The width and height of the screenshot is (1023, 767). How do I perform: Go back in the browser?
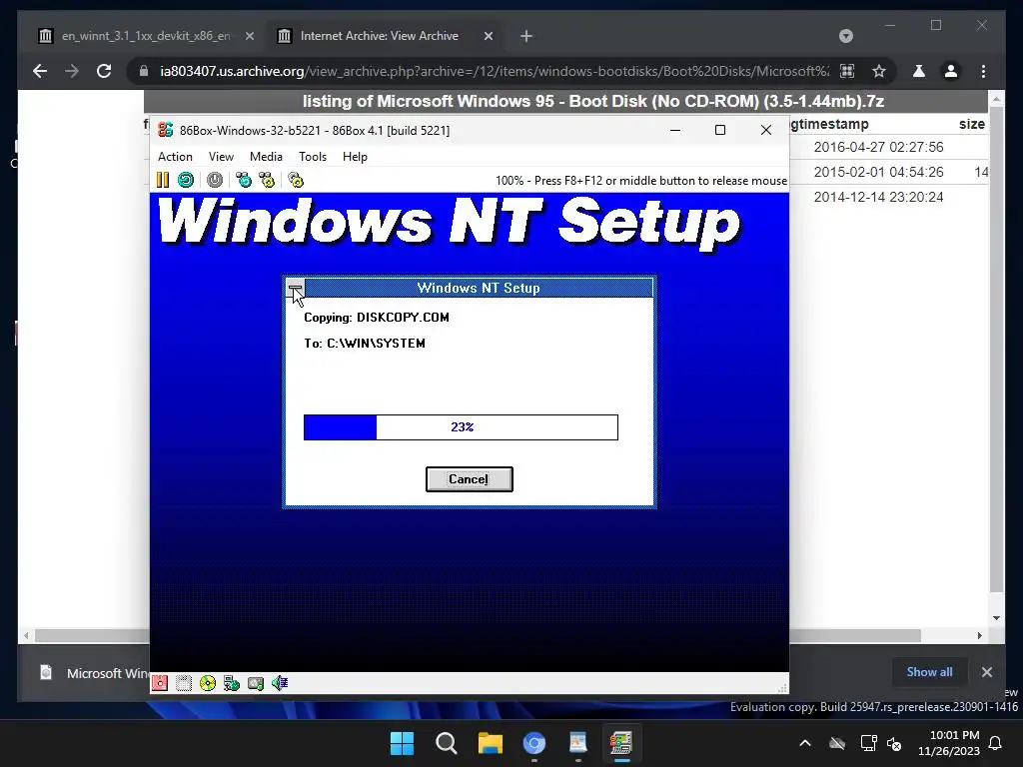(40, 71)
